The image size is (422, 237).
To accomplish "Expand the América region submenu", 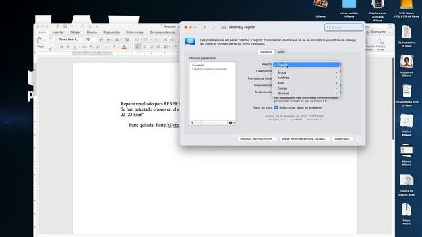I will [306, 78].
